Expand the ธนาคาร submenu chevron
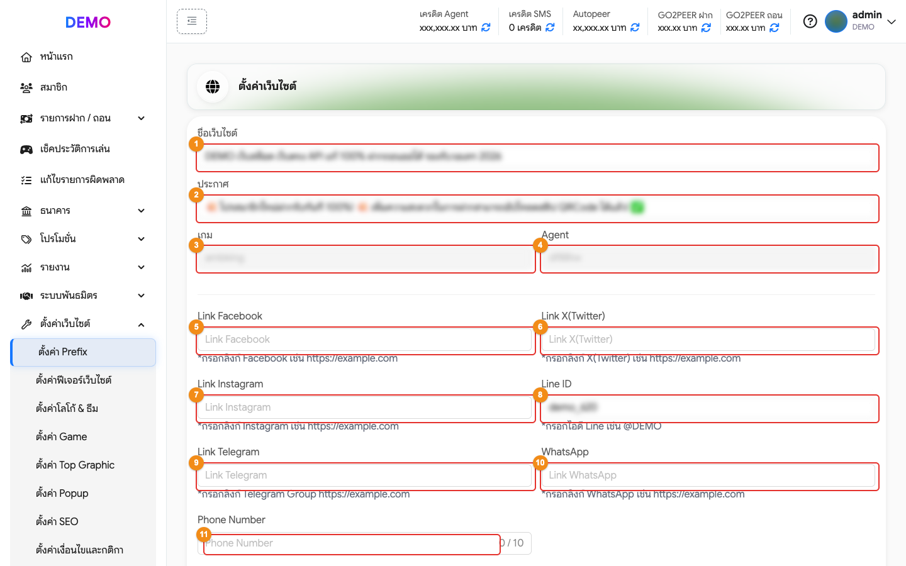The width and height of the screenshot is (906, 566). coord(142,211)
